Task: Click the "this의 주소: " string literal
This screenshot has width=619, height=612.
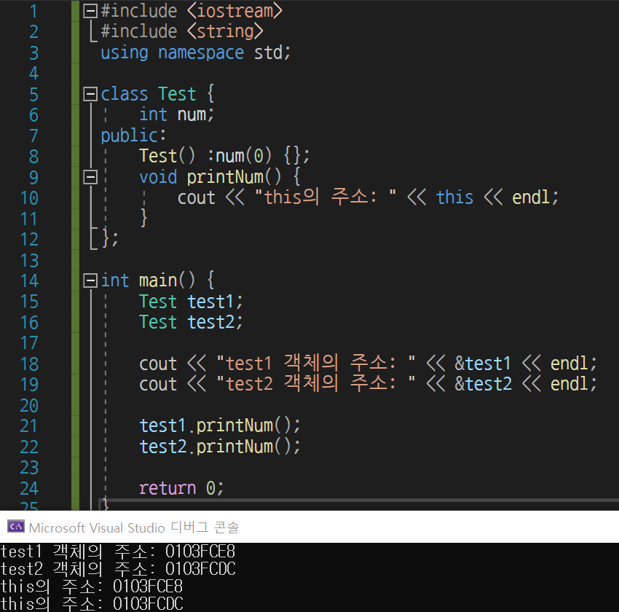Action: coord(326,197)
